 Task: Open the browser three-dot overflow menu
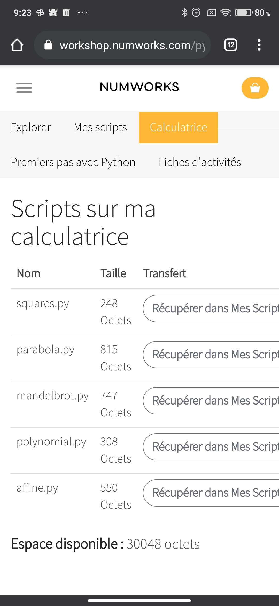tap(259, 45)
